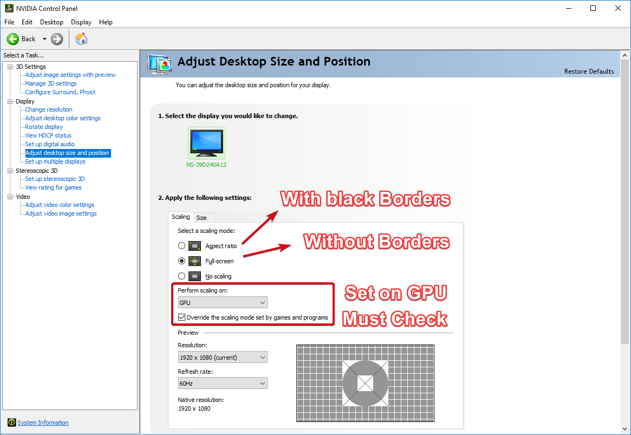Open Set up stereoscopic 3D task
631x435 pixels.
tap(55, 179)
